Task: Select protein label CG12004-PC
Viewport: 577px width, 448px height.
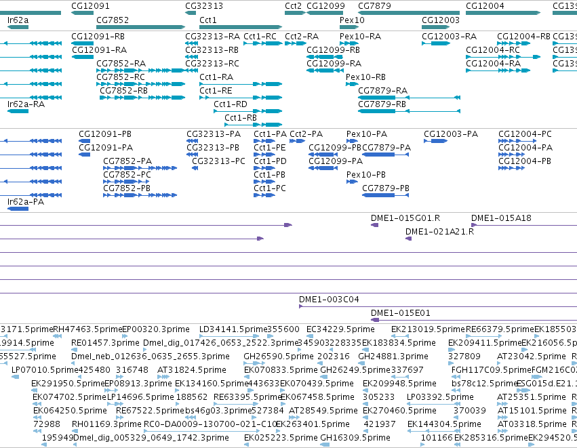Action: tap(525, 134)
